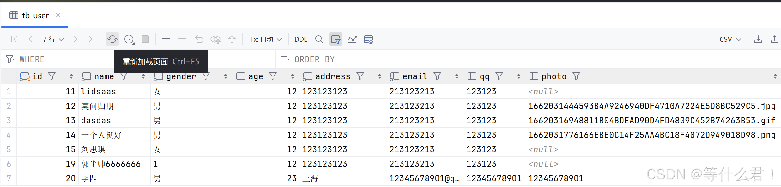Delete row with minus icon
Image resolution: width=781 pixels, height=187 pixels.
182,39
